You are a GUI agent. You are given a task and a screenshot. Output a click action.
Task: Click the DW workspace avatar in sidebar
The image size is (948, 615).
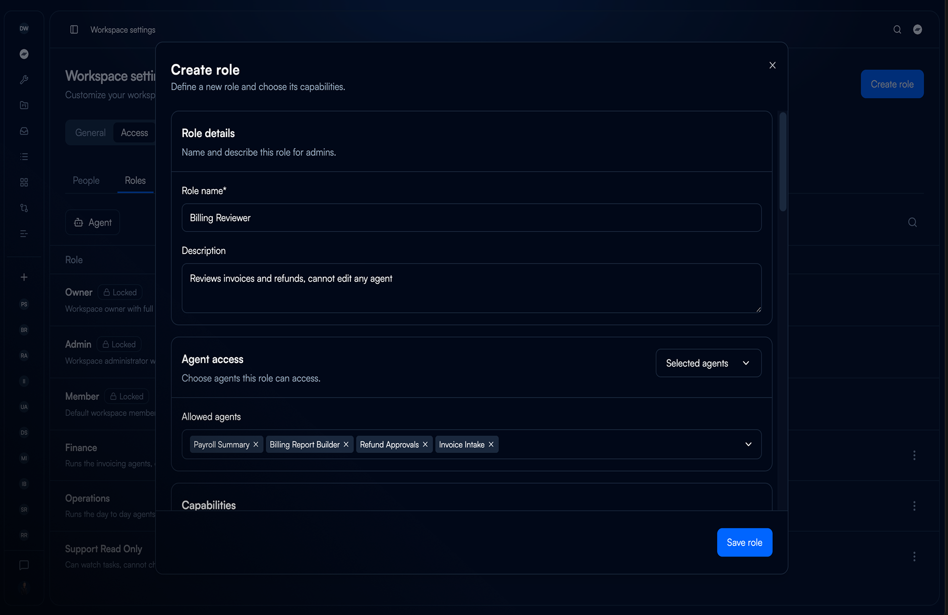(x=24, y=29)
